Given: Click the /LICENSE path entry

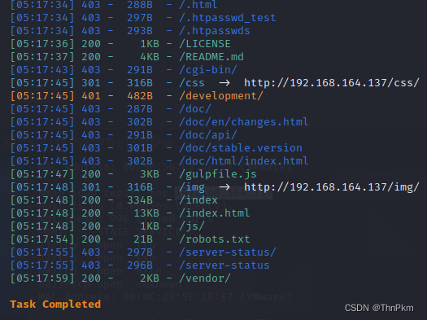Looking at the screenshot, I should pos(205,44).
